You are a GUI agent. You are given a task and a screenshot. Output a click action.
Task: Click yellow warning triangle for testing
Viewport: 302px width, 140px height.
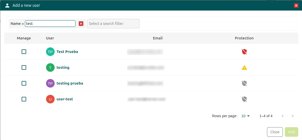pyautogui.click(x=244, y=67)
